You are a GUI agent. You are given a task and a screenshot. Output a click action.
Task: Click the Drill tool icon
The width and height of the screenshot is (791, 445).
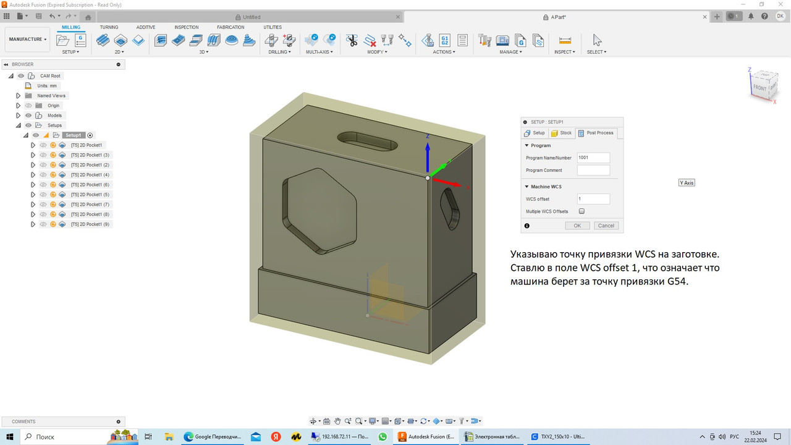coord(271,41)
